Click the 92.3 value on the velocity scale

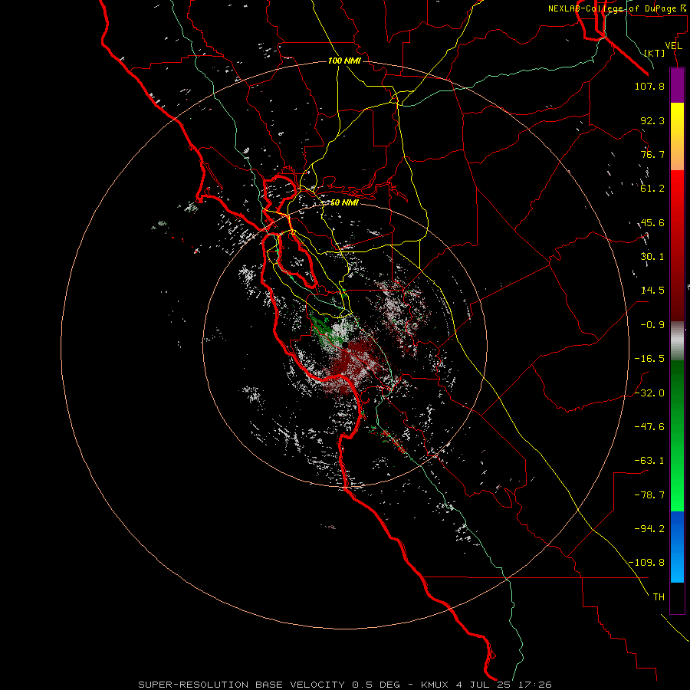[x=652, y=120]
